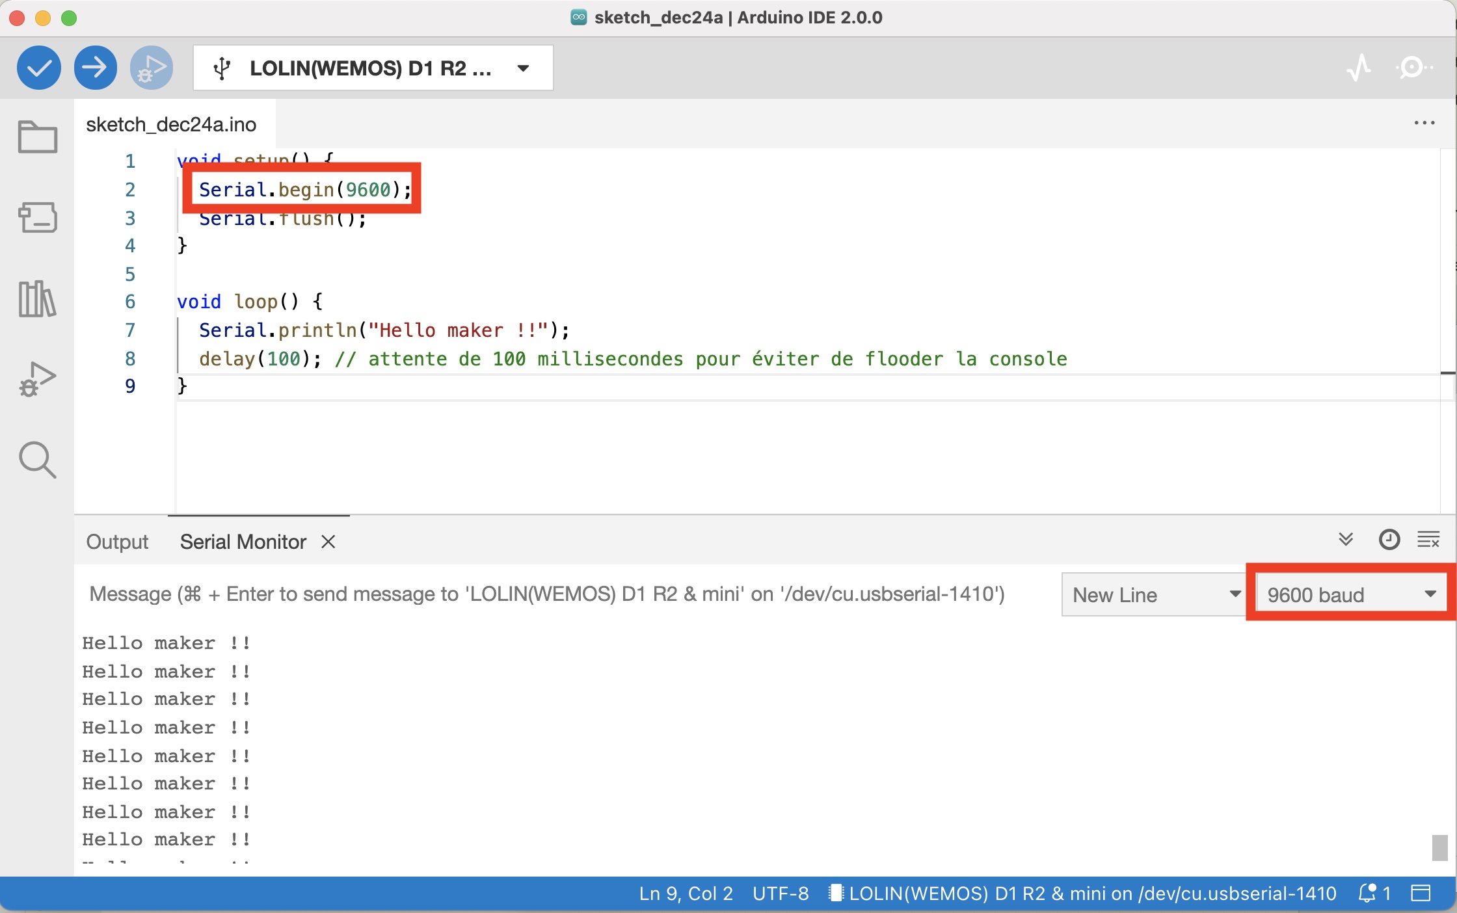Click UTF-8 encoding in status bar

click(x=781, y=893)
